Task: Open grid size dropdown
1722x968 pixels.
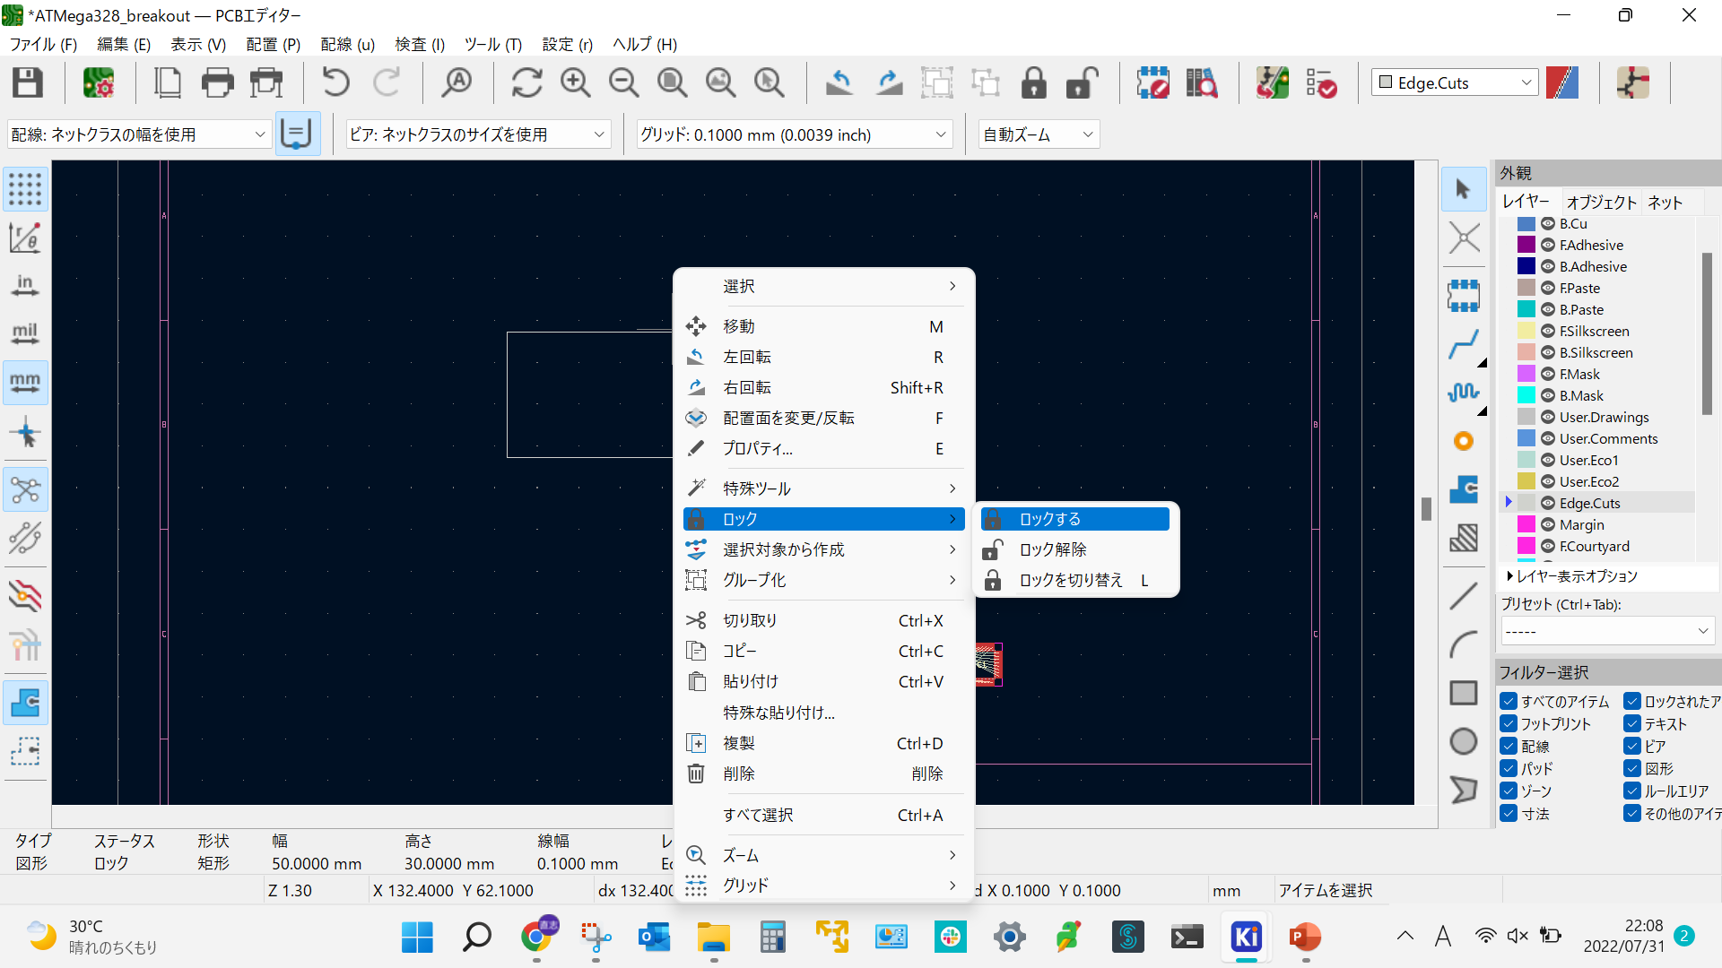Action: click(794, 134)
